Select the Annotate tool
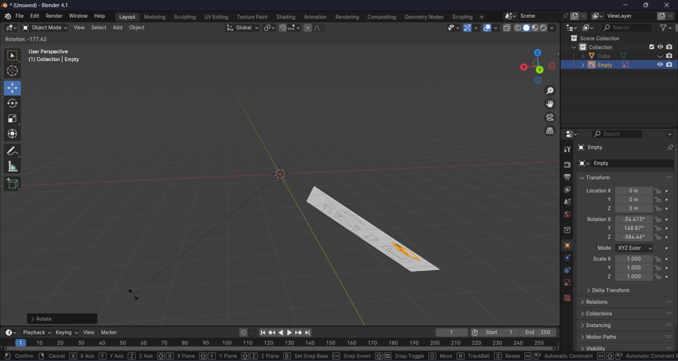The width and height of the screenshot is (678, 361). [12, 151]
